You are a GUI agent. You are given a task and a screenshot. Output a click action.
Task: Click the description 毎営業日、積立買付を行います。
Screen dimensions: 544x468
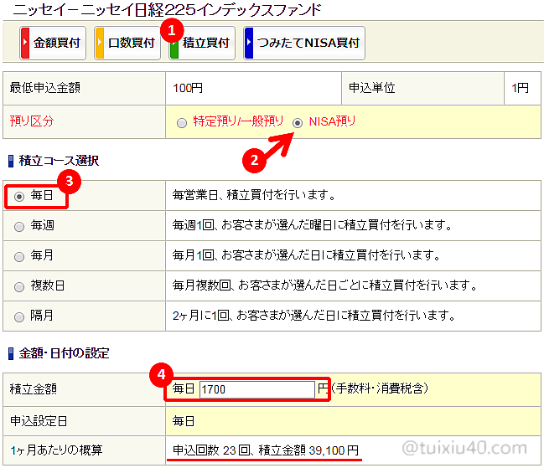(254, 195)
